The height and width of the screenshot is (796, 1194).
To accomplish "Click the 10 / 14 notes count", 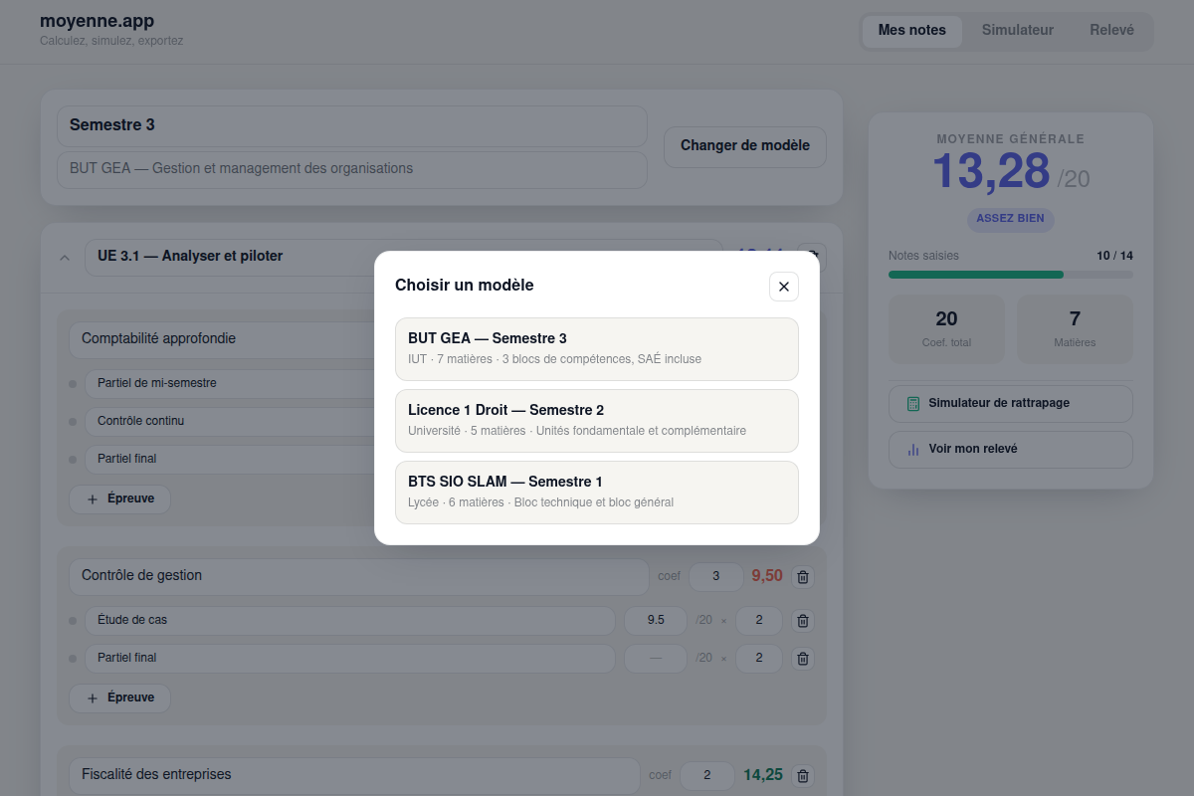I will click(1114, 256).
